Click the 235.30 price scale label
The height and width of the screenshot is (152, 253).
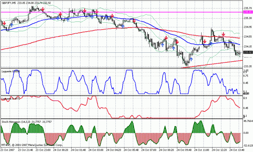click(x=248, y=18)
